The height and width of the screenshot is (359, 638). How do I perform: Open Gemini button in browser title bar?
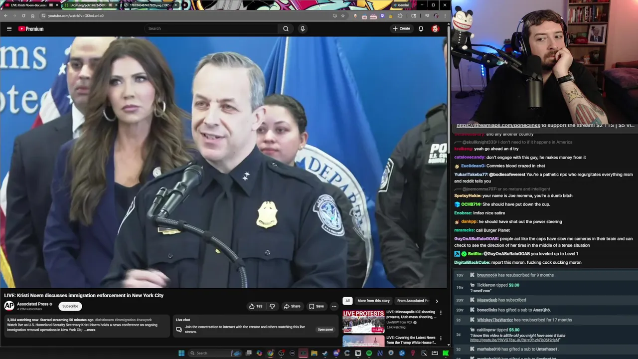[x=401, y=5]
